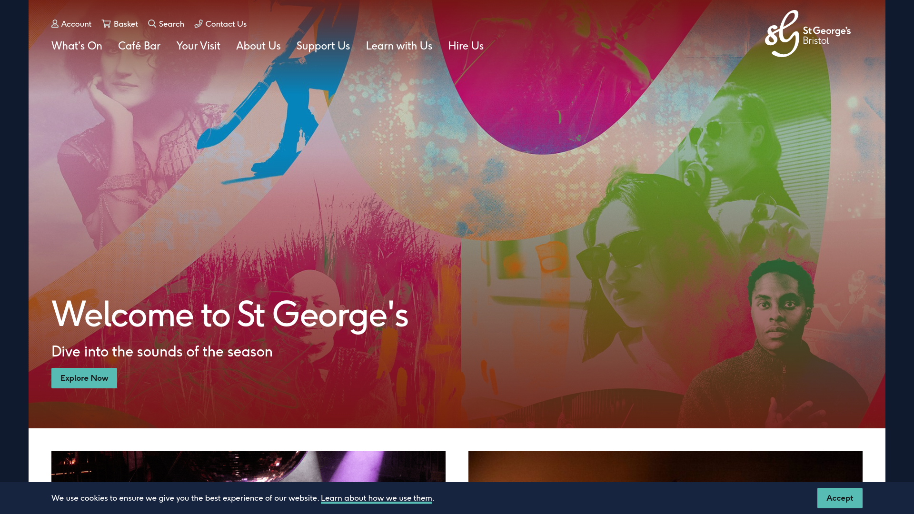Viewport: 914px width, 514px height.
Task: Open the Hire Us menu item
Action: pyautogui.click(x=466, y=46)
